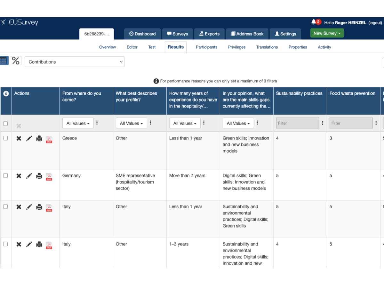Go to the Participants page

point(206,47)
